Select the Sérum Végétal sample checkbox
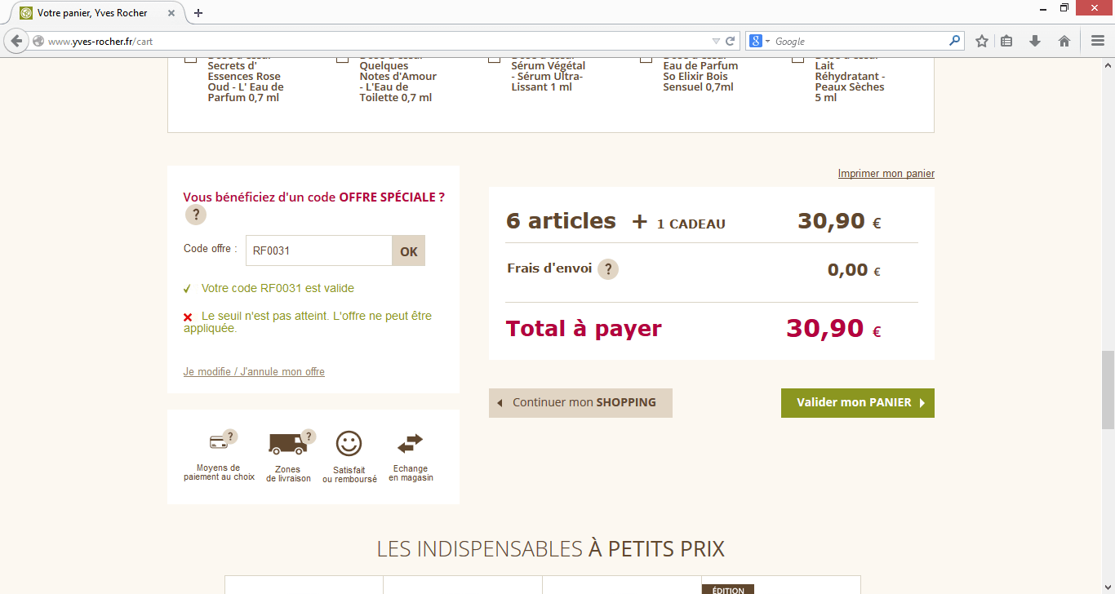This screenshot has width=1115, height=594. pos(494,59)
